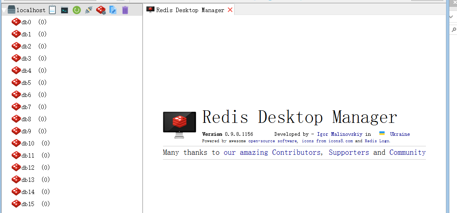
Task: Click the db14 label text
Action: (x=28, y=192)
